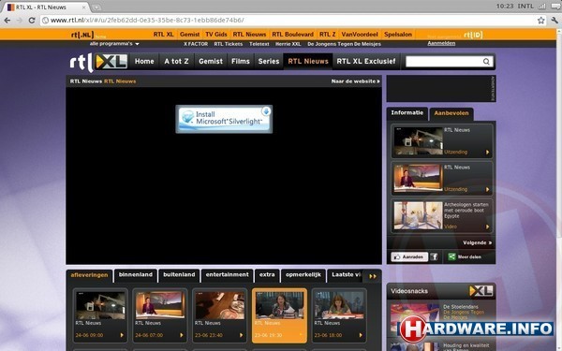Switch to the Informatie tab
Viewport: 562px width, 351px height.
[x=407, y=113]
